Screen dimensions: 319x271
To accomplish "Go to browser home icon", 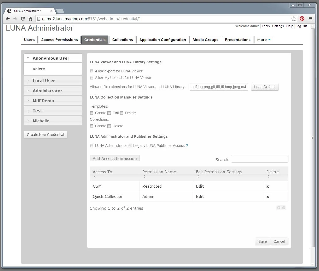I will (x=30, y=19).
